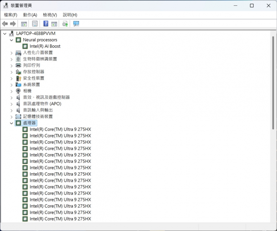The width and height of the screenshot is (277, 231).
Task: Click the Update driver toolbar icon
Action: click(x=65, y=24)
